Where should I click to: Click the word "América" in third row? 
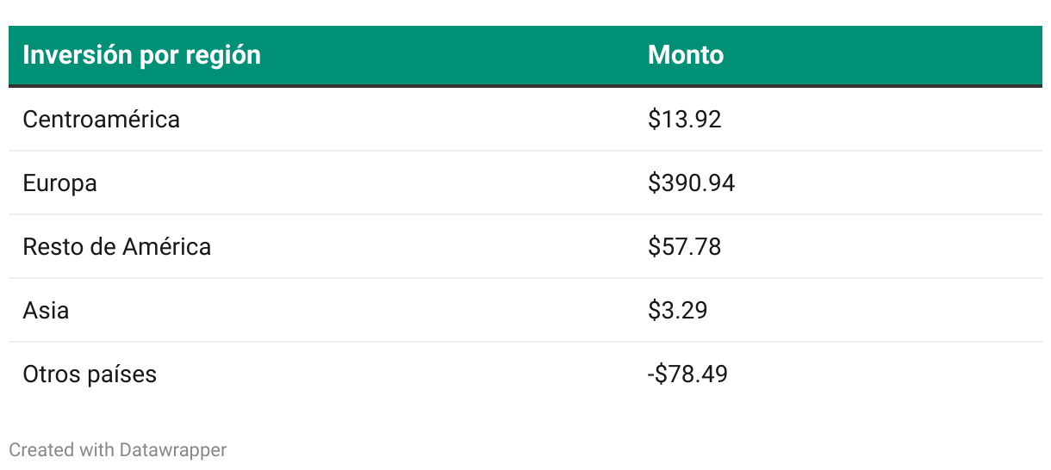[166, 247]
